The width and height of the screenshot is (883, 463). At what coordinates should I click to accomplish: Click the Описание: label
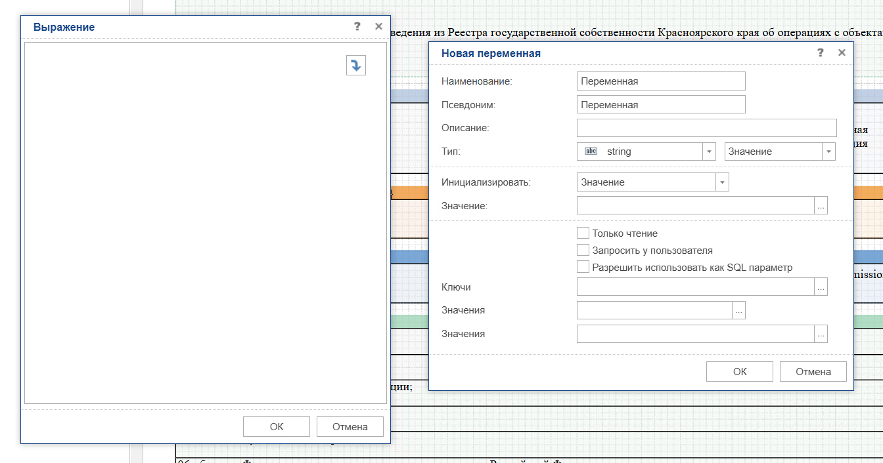(465, 128)
